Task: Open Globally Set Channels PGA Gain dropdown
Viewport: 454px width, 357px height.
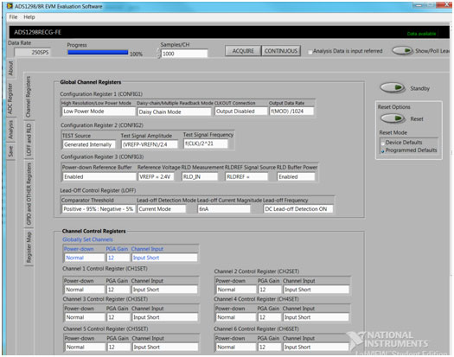Action: tap(118, 258)
